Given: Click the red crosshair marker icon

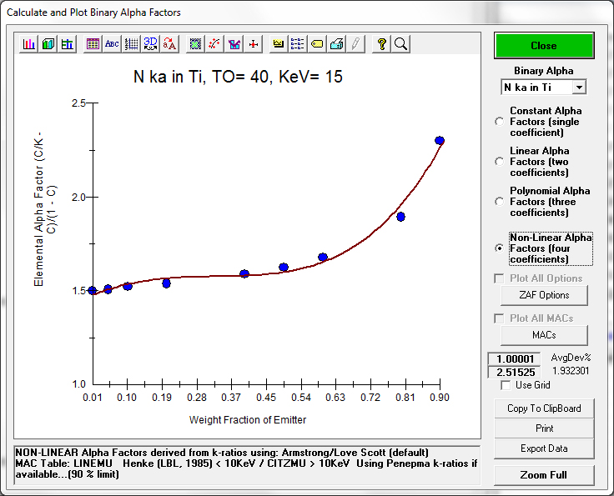Looking at the screenshot, I should pos(254,44).
